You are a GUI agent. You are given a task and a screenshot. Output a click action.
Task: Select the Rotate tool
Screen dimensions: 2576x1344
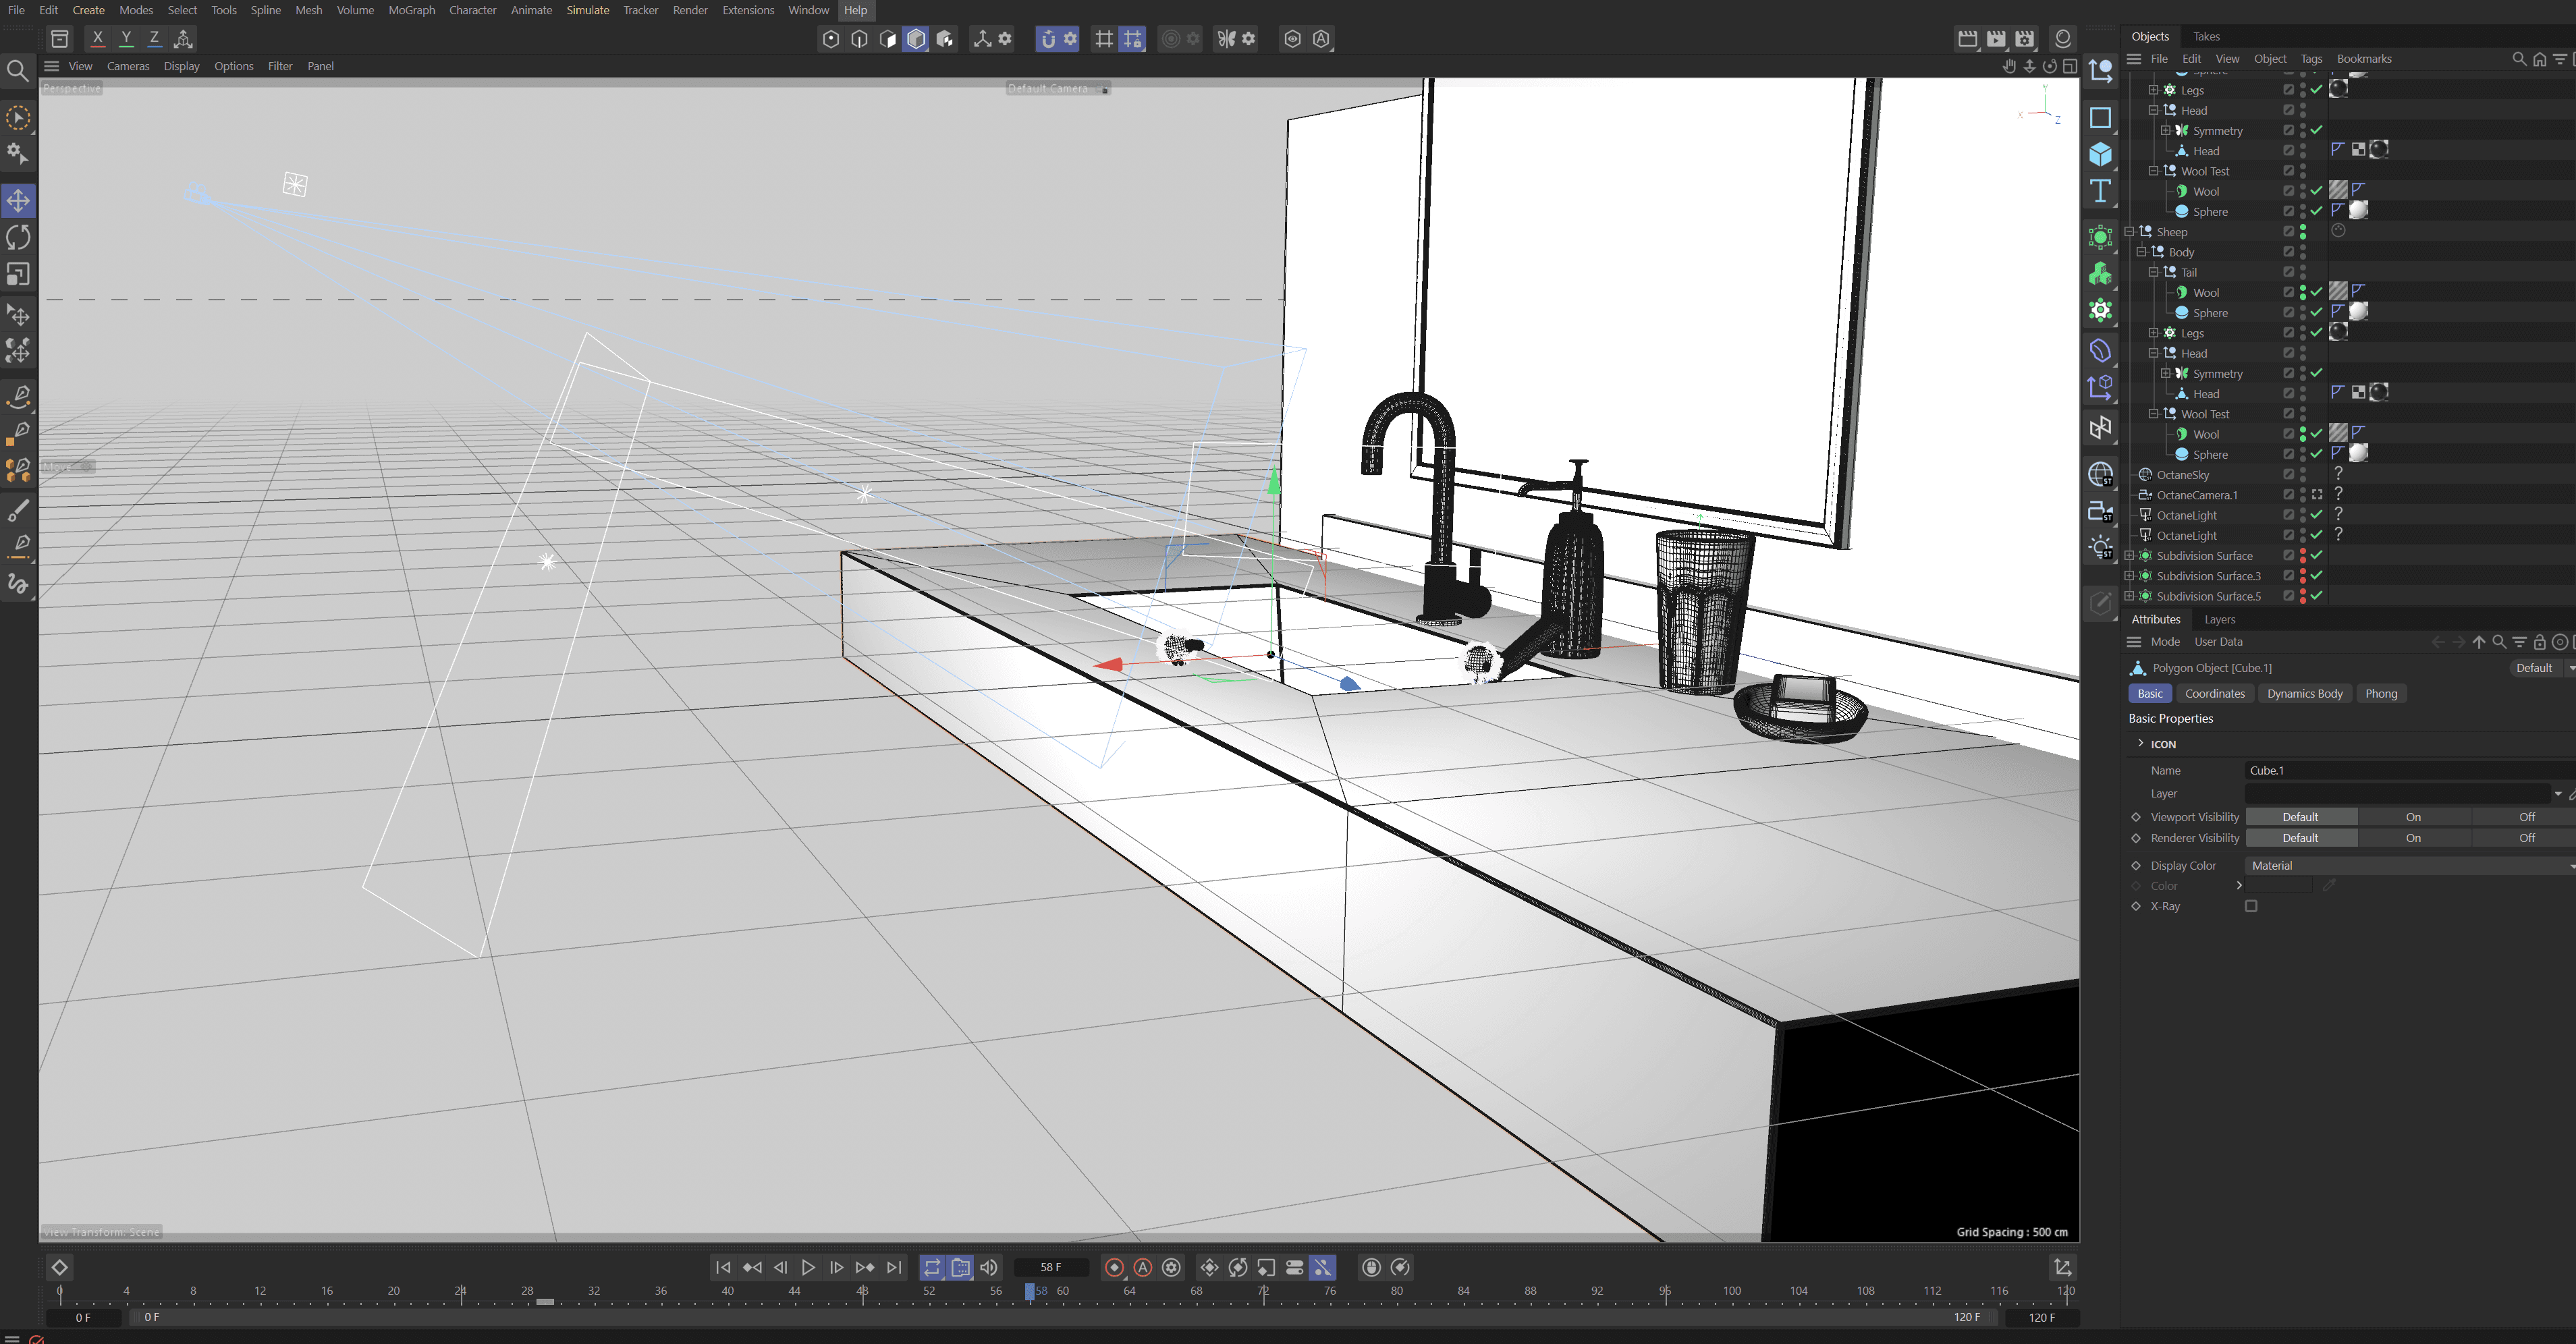[x=18, y=237]
